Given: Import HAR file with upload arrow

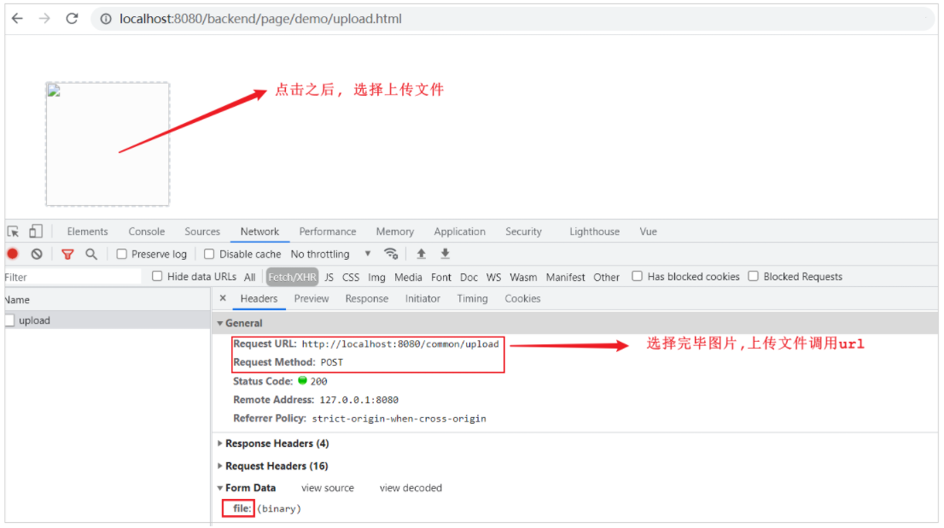Looking at the screenshot, I should (x=422, y=254).
